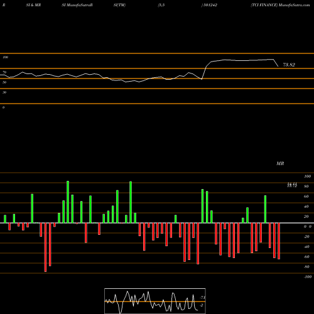The height and width of the screenshot is (314, 314).
Task: Click the MR panel title label
Action: 280,163
